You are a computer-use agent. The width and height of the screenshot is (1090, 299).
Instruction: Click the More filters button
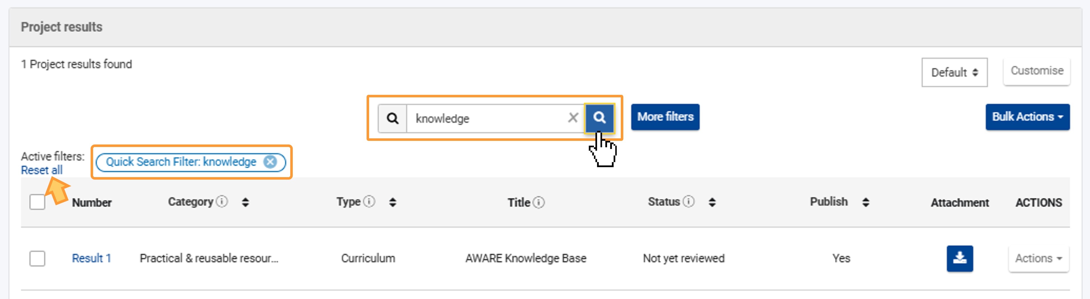pos(665,117)
